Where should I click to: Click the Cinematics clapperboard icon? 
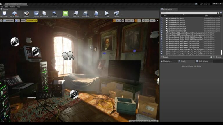[x=85, y=13]
